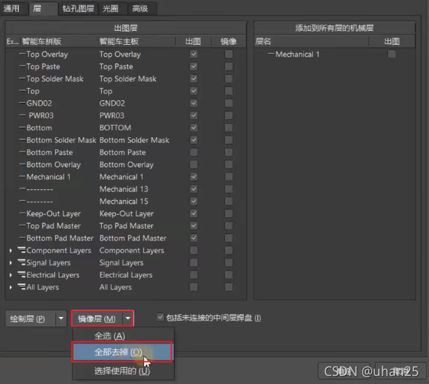Select the Top Pad Master row
429x384 pixels.
(x=126, y=225)
